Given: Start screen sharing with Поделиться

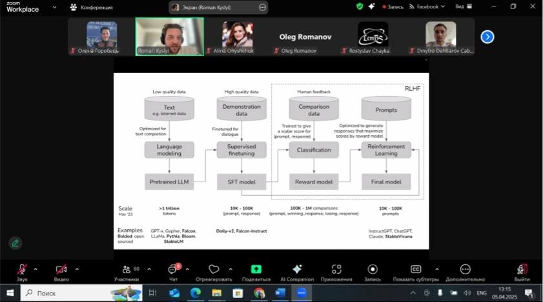Looking at the screenshot, I should point(256,270).
